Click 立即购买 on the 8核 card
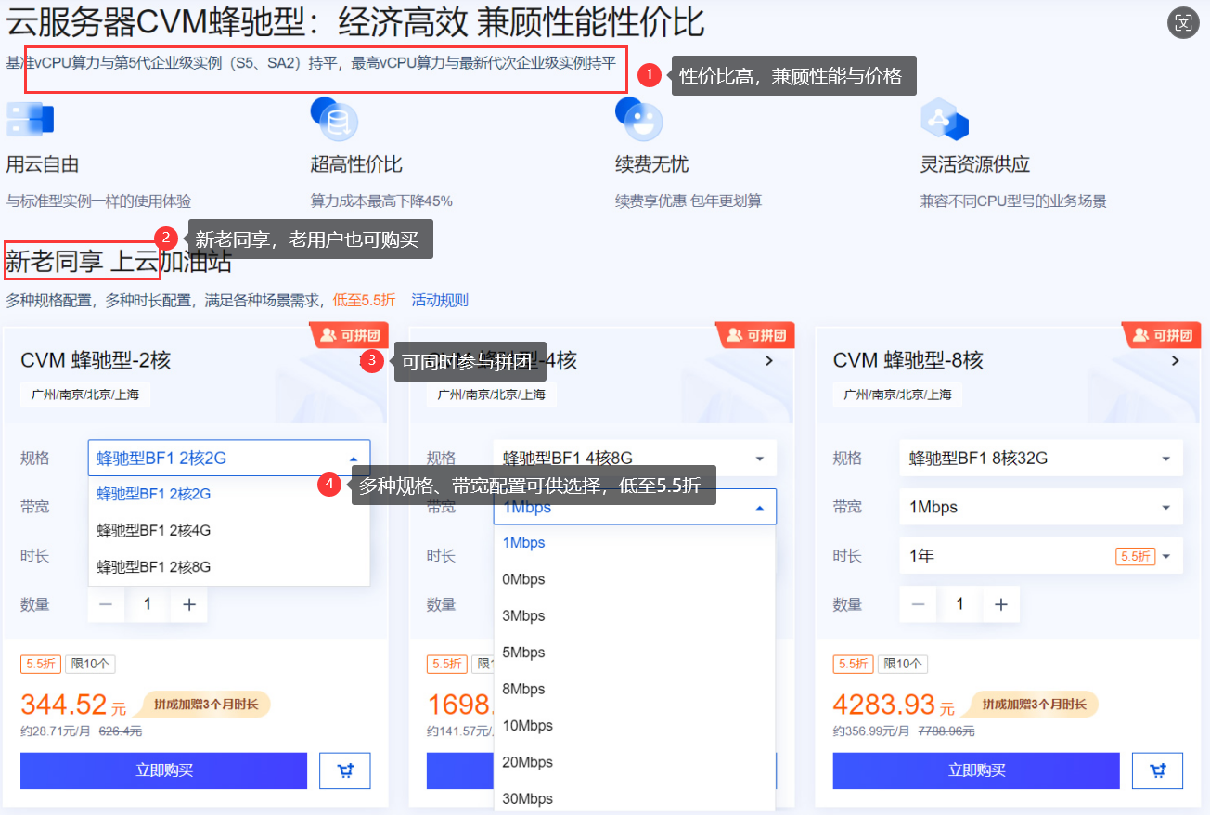 (x=976, y=770)
